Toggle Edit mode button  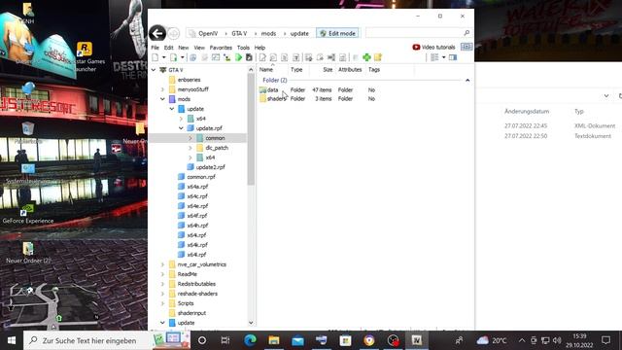click(338, 33)
